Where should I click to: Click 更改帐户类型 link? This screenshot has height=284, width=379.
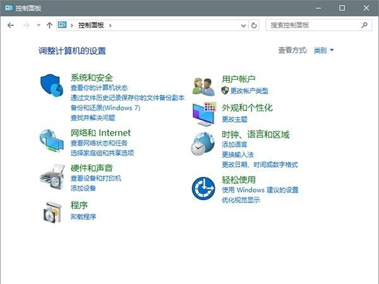pyautogui.click(x=250, y=91)
